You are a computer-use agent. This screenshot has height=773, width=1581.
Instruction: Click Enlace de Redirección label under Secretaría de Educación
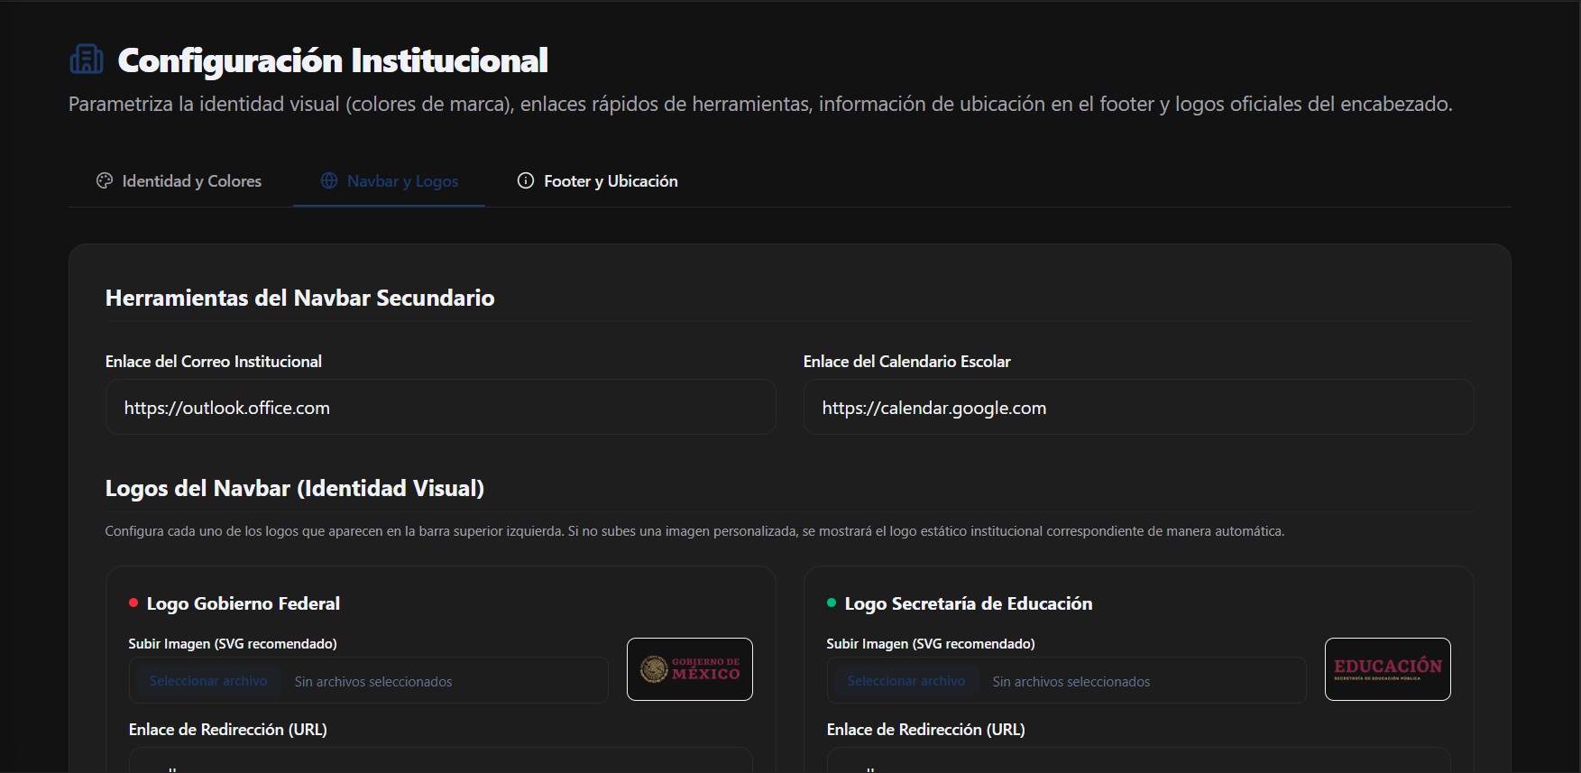[926, 730]
